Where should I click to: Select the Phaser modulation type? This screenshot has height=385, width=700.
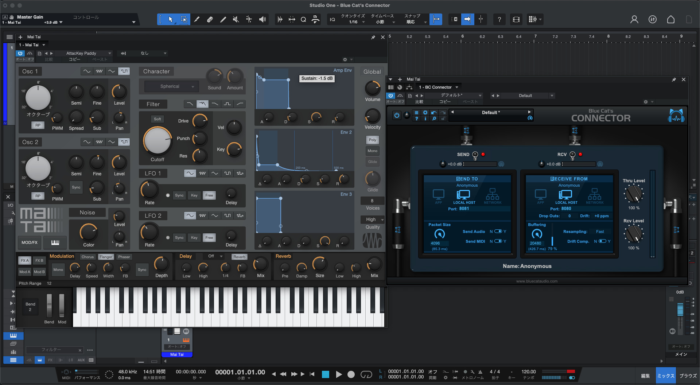[x=124, y=257]
